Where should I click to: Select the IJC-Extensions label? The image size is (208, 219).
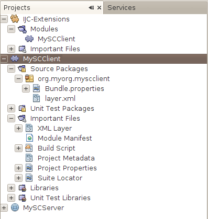46,19
